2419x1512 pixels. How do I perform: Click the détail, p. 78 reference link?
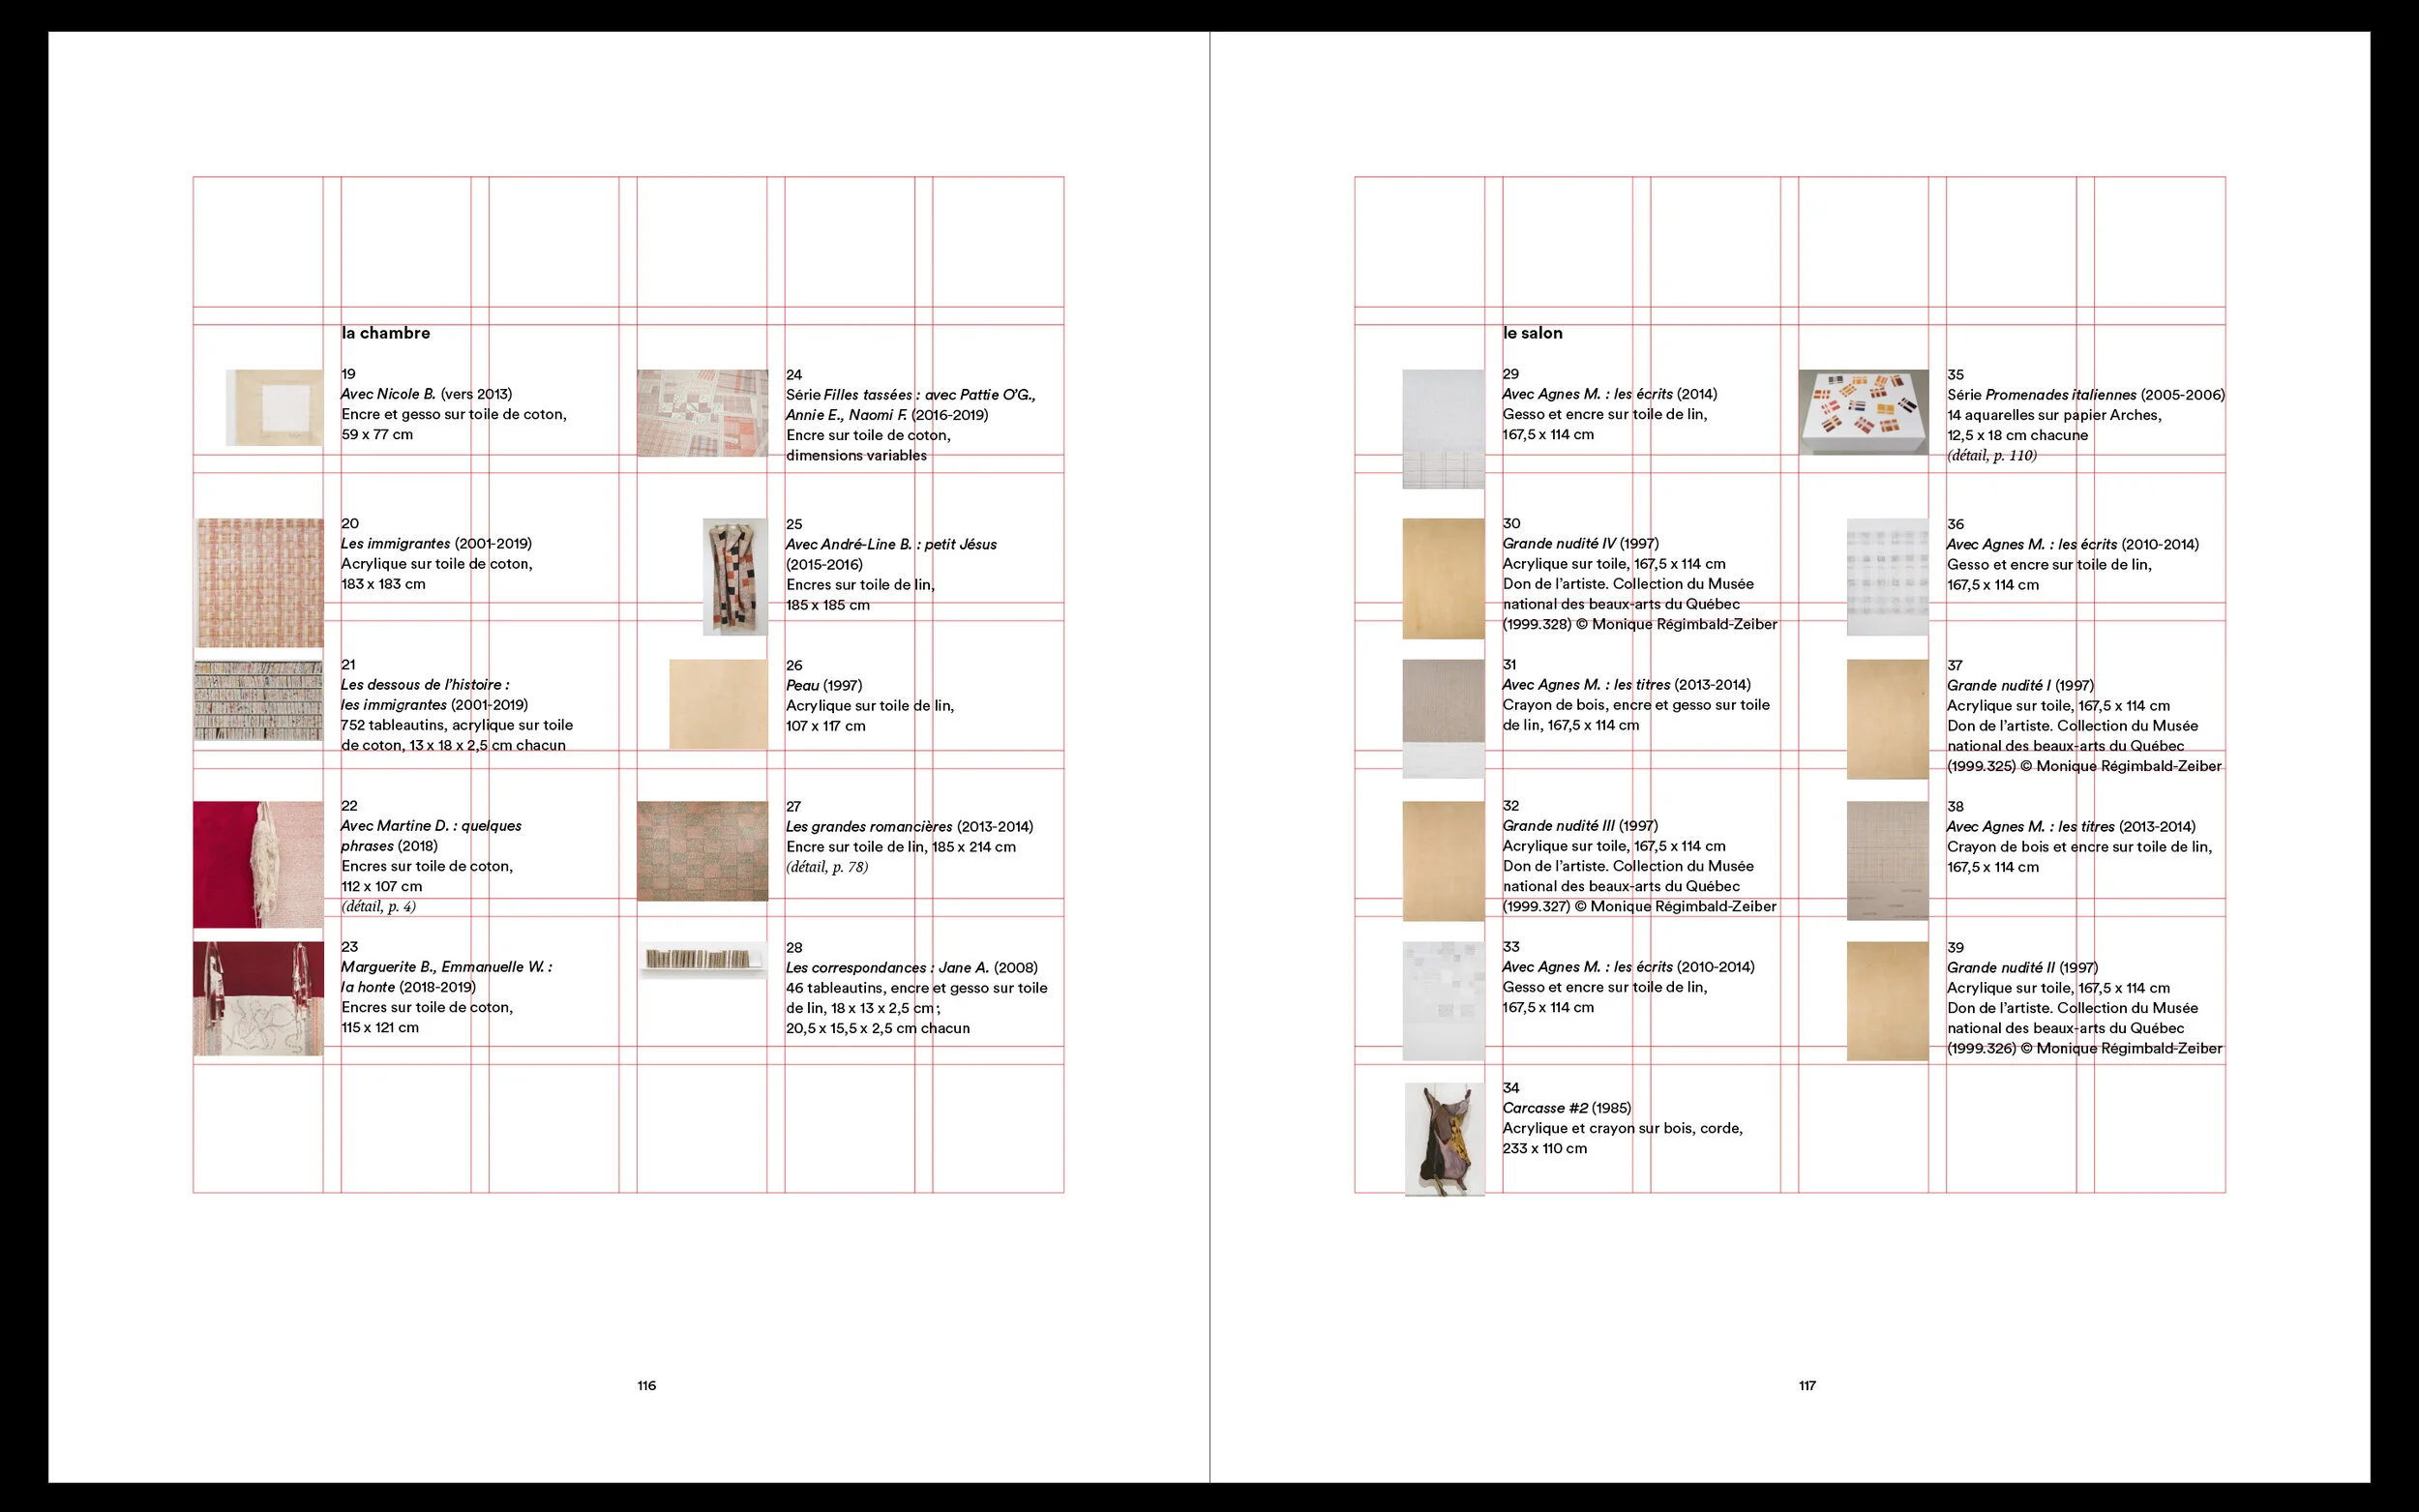click(828, 866)
